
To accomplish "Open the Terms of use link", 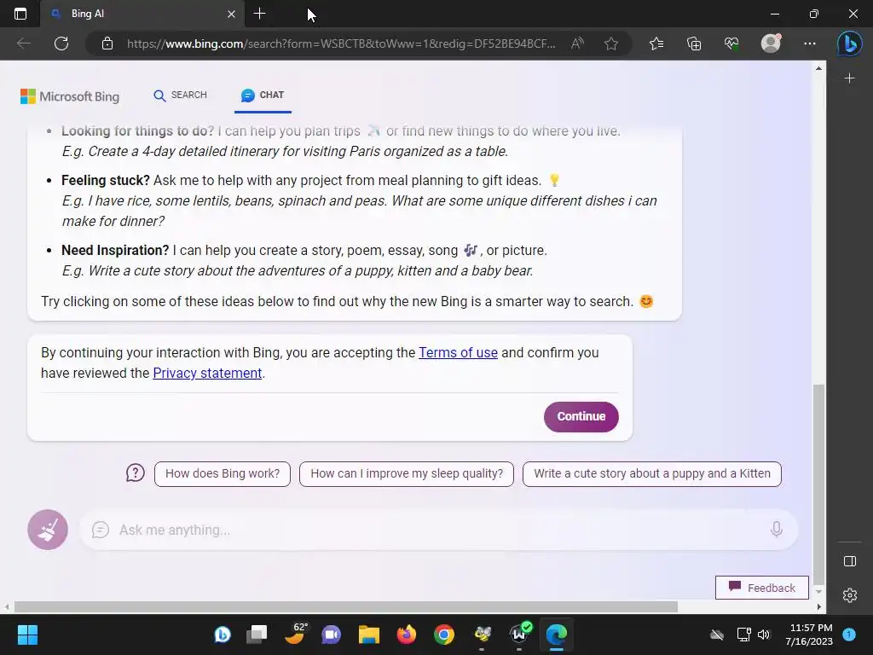I will pos(458,352).
